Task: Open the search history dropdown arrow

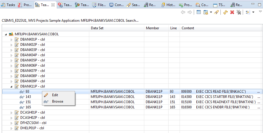Action: tap(211, 12)
